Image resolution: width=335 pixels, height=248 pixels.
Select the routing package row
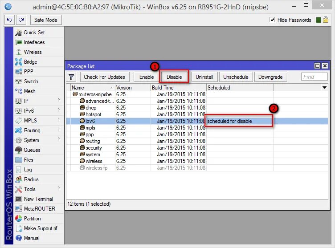coord(197,141)
